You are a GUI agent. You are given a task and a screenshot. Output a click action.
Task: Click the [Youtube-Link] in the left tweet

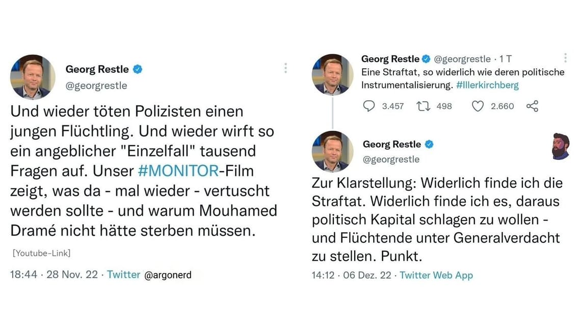tap(41, 253)
